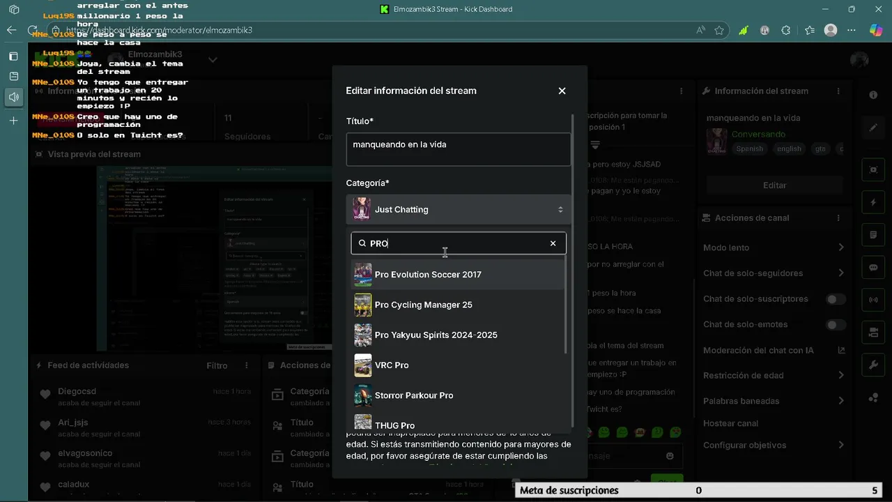This screenshot has width=892, height=502.
Task: Add page to favorites with star icon
Action: coord(718,31)
